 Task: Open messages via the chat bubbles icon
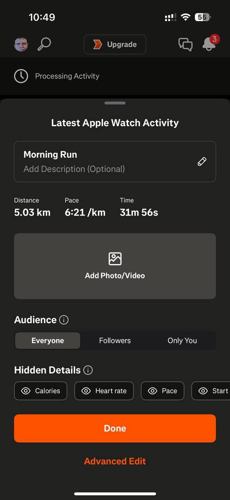pyautogui.click(x=185, y=45)
